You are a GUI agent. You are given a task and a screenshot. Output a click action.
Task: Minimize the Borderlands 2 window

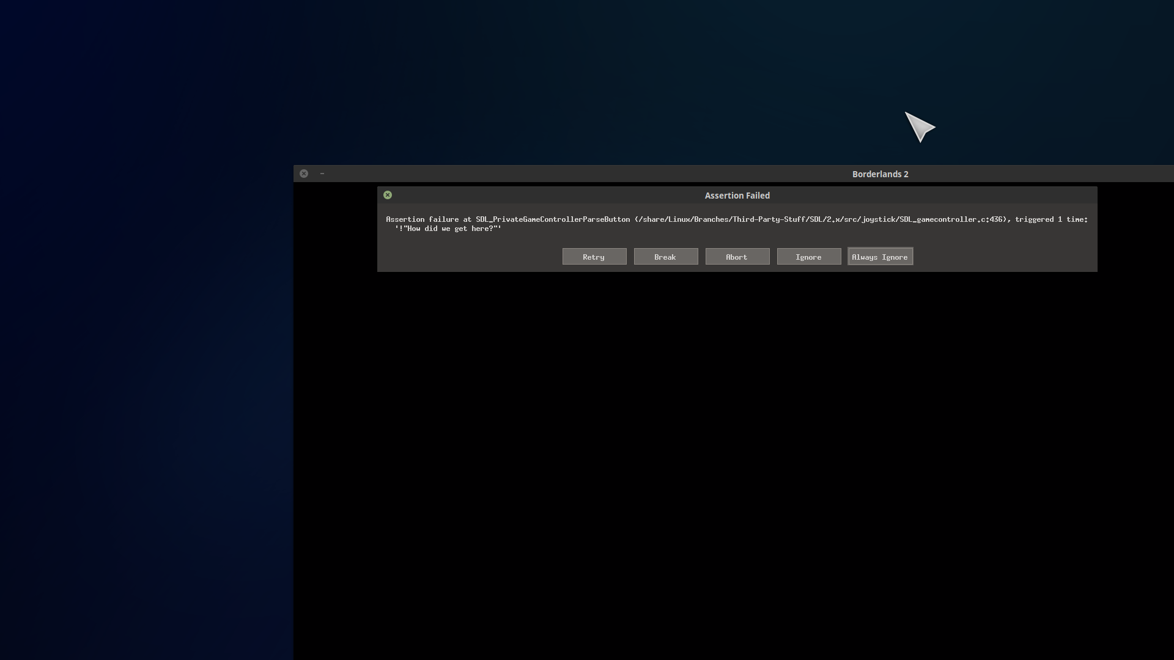pos(322,174)
